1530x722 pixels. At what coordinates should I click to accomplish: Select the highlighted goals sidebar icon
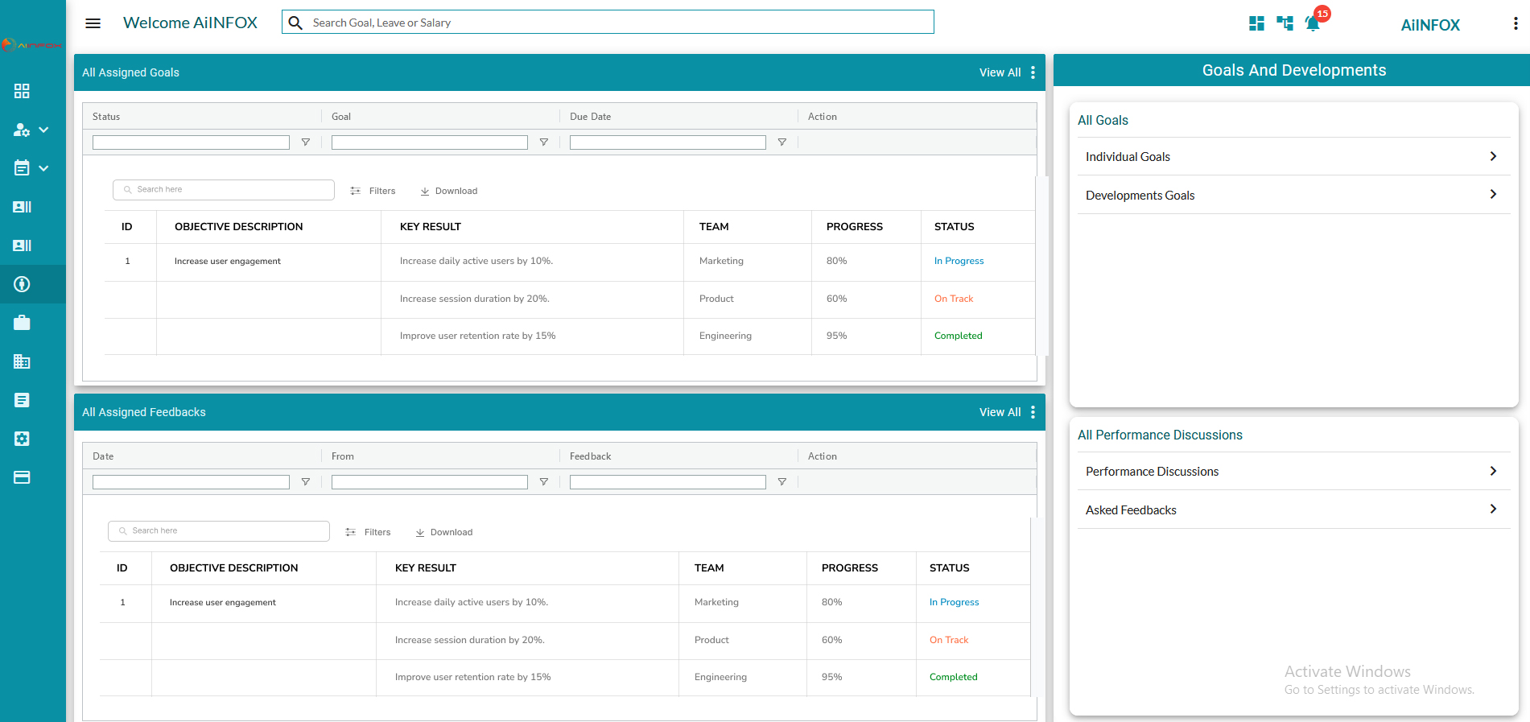pos(22,284)
